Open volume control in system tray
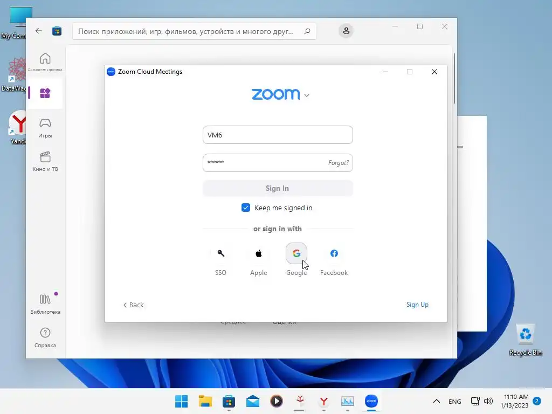Viewport: 552px width, 414px height. (x=488, y=401)
